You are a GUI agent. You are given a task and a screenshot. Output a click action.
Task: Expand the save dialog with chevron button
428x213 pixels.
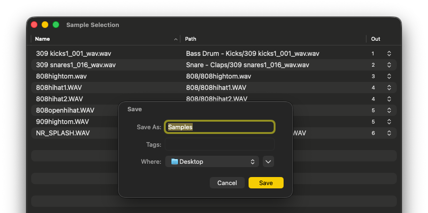tap(268, 162)
